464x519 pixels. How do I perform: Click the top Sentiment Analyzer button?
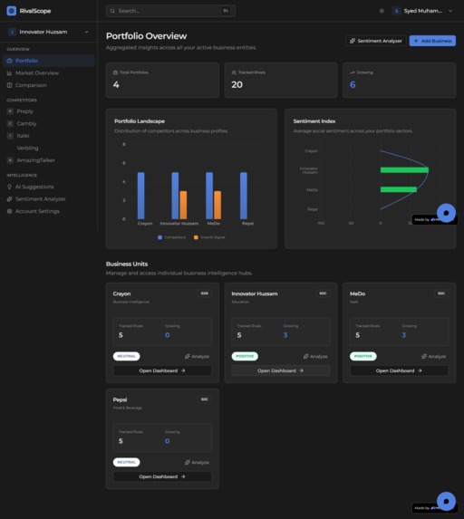click(375, 41)
